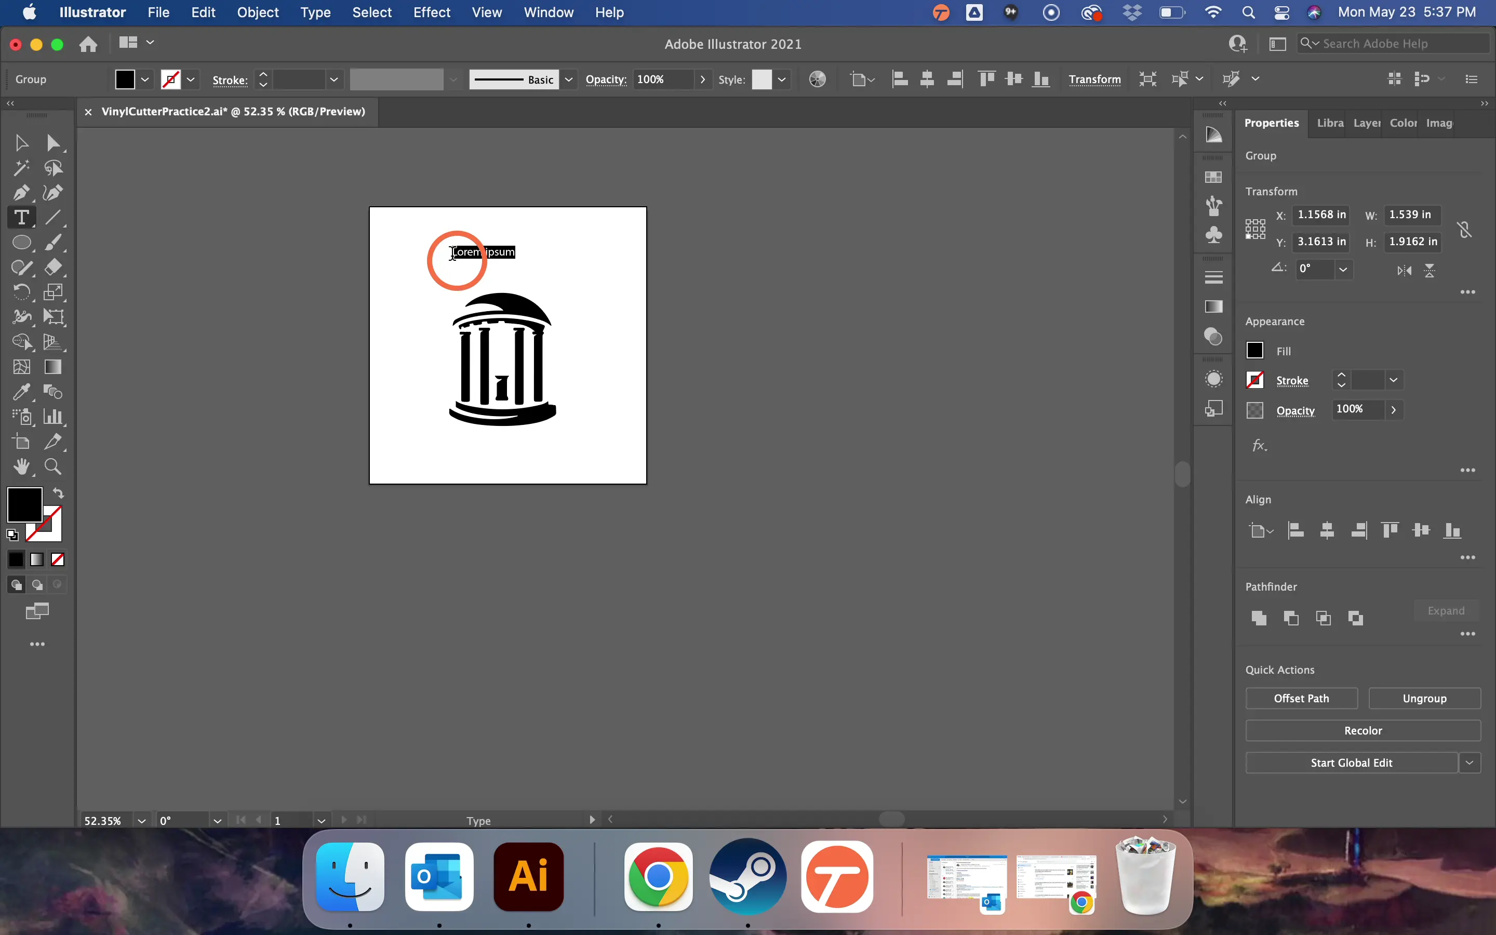Toggle constrain width and height proportions
1496x935 pixels.
click(1464, 230)
